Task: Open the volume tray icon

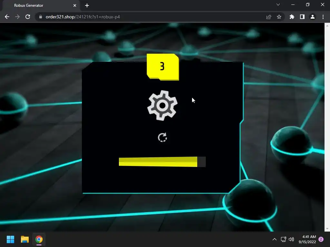Action: (x=291, y=239)
